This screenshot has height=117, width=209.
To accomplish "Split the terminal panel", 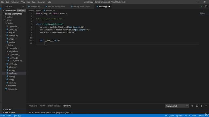I will pos(197,106).
